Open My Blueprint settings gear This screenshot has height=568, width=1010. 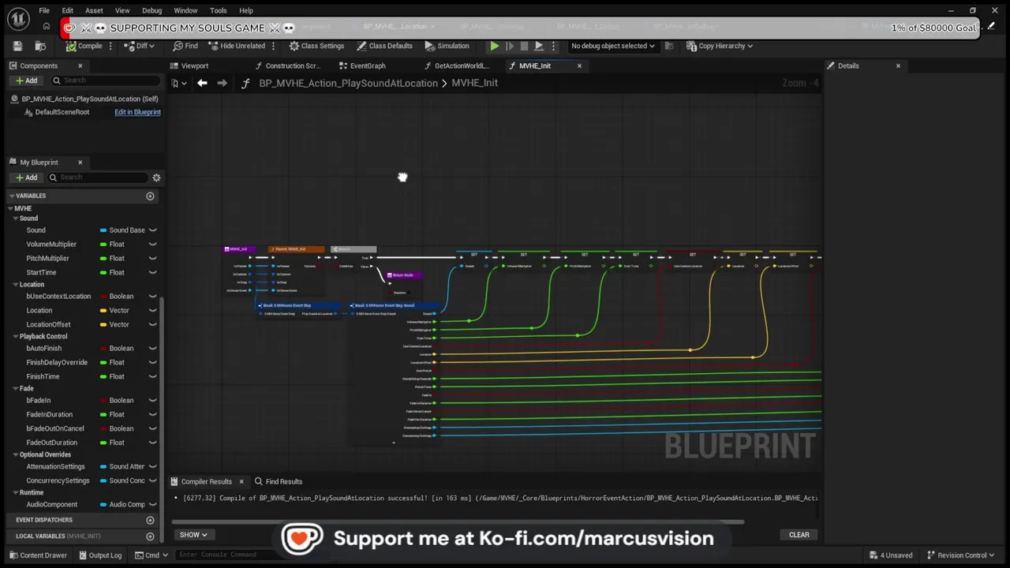[156, 177]
